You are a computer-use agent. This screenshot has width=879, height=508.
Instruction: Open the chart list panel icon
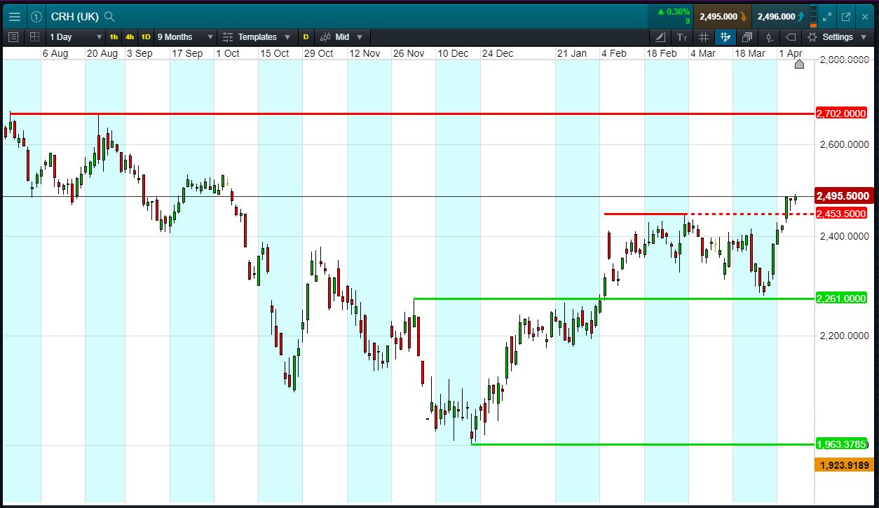point(15,37)
